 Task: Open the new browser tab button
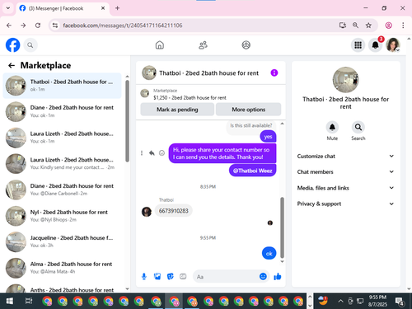tap(117, 8)
